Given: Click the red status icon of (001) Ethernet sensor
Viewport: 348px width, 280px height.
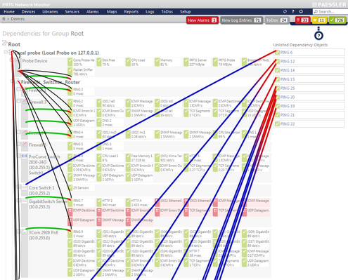Looking at the screenshot, I should (x=157, y=203).
